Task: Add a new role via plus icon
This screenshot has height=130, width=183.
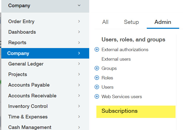Action: pyautogui.click(x=97, y=78)
